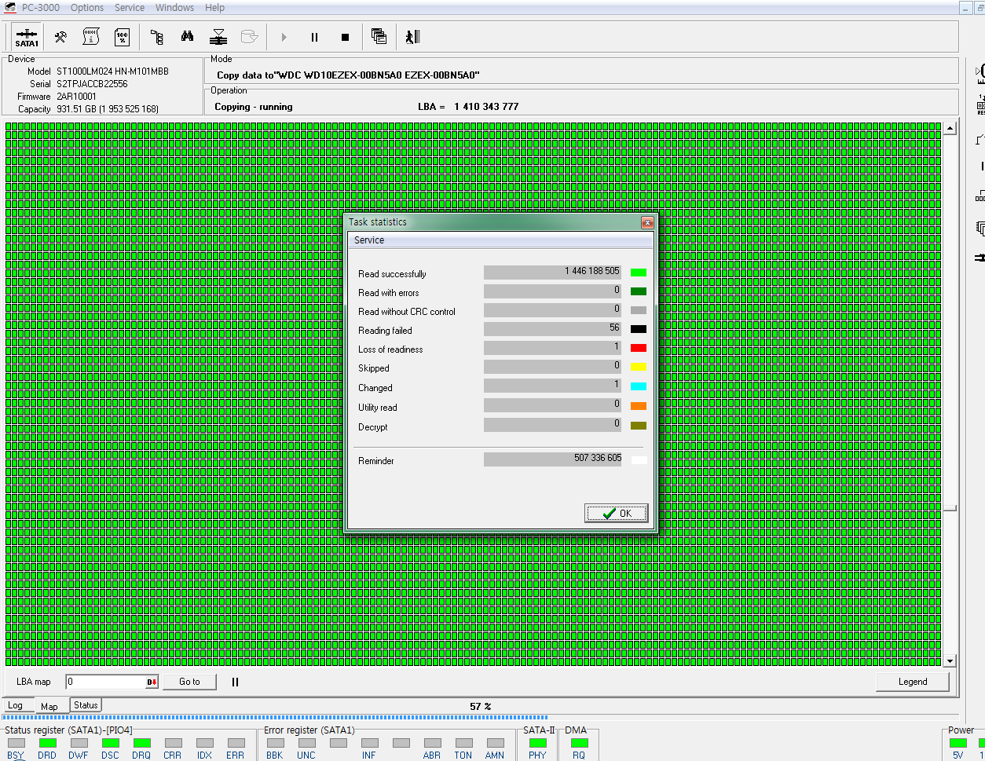The width and height of the screenshot is (985, 761).
Task: Click the exit running-man icon
Action: point(412,37)
